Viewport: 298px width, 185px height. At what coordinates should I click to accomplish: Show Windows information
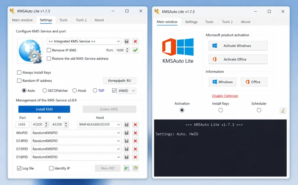tap(222, 82)
